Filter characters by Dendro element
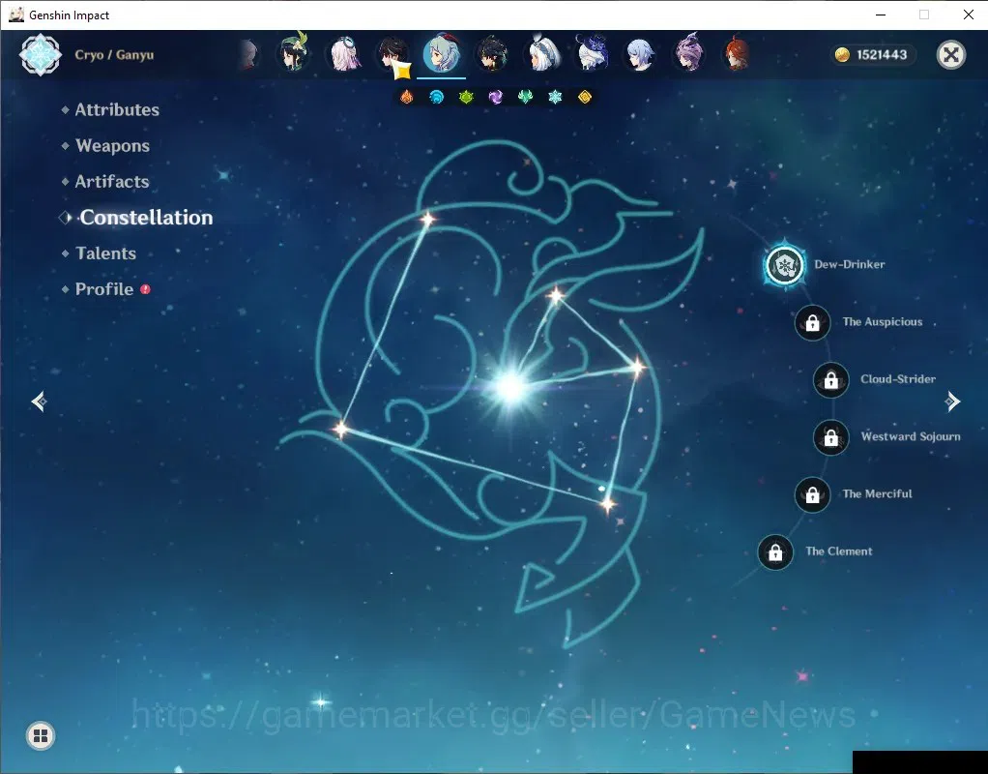988x774 pixels. click(466, 97)
